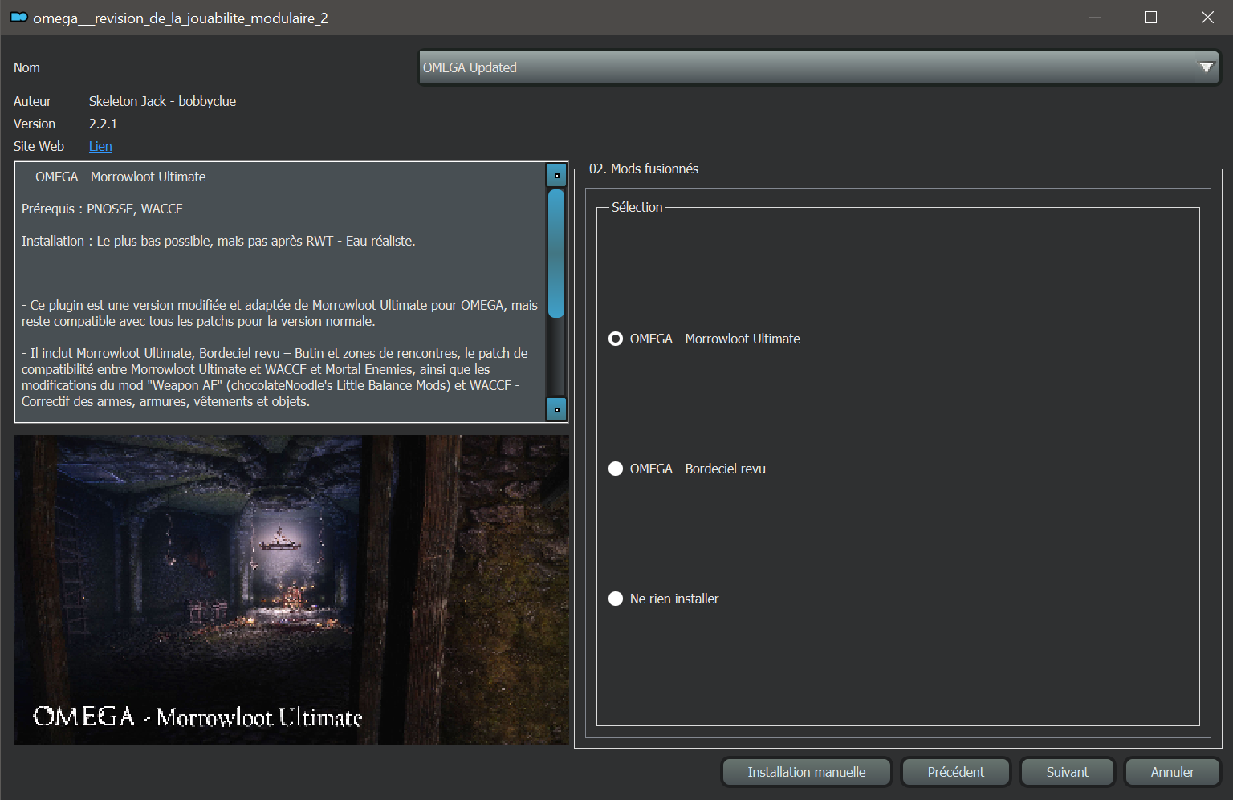Click description scrollbar down arrow
Viewport: 1233px width, 800px height.
[556, 409]
